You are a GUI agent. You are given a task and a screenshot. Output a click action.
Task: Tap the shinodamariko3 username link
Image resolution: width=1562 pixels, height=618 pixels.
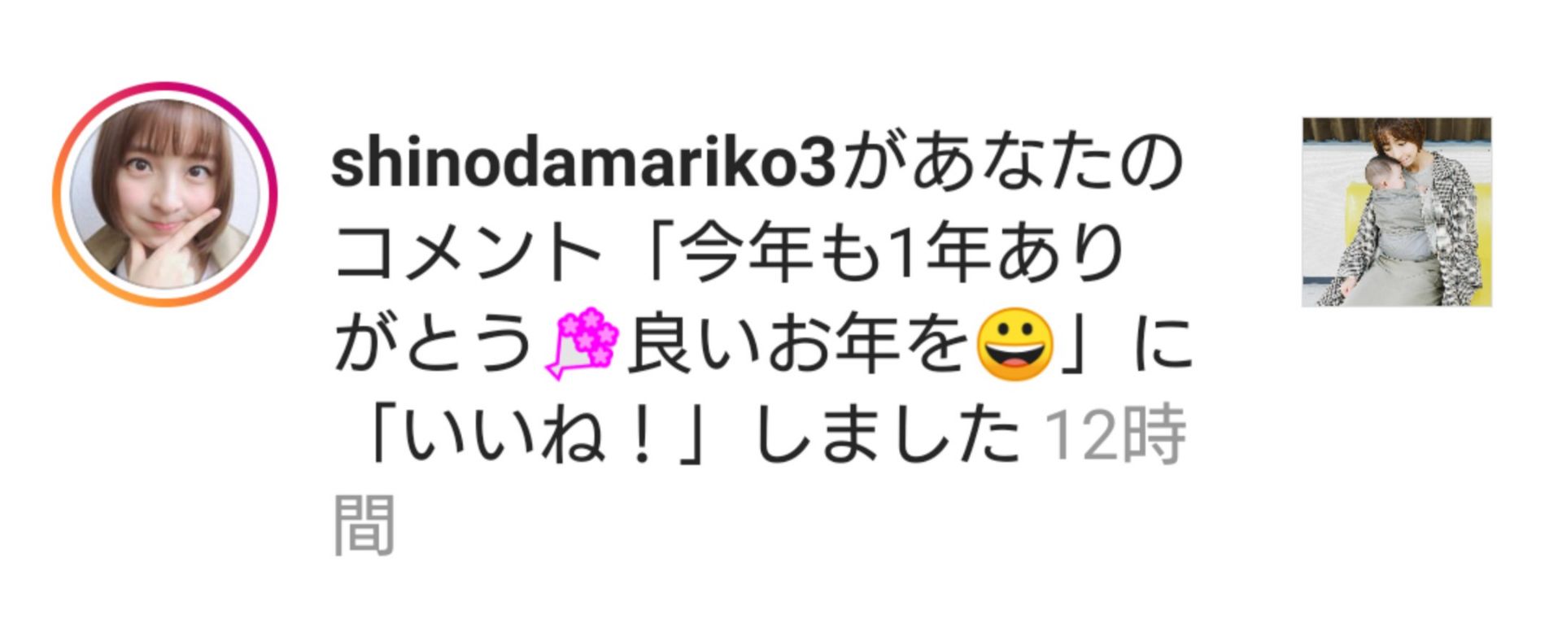(x=583, y=163)
